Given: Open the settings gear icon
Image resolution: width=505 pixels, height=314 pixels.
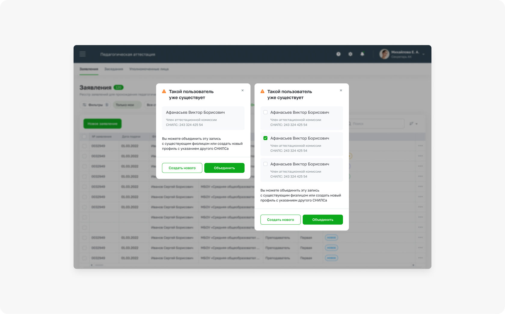Looking at the screenshot, I should (350, 54).
